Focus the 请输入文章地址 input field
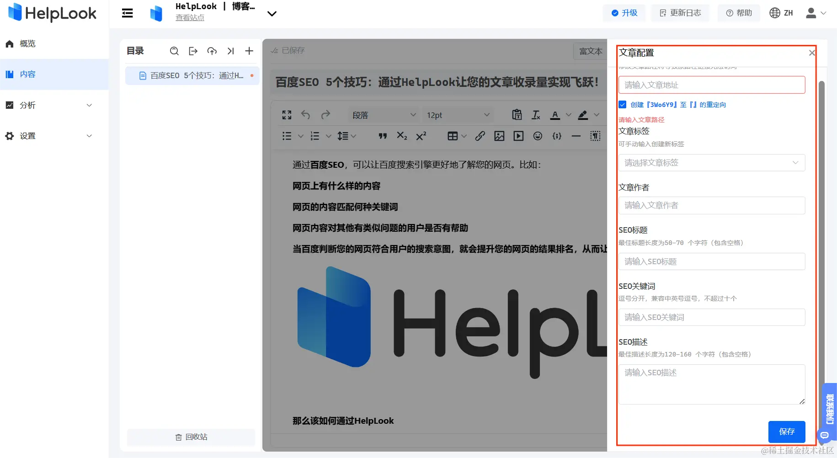The height and width of the screenshot is (458, 837). 712,85
